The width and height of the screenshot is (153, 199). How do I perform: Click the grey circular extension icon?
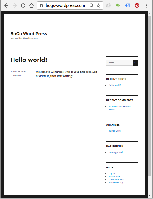108,5
